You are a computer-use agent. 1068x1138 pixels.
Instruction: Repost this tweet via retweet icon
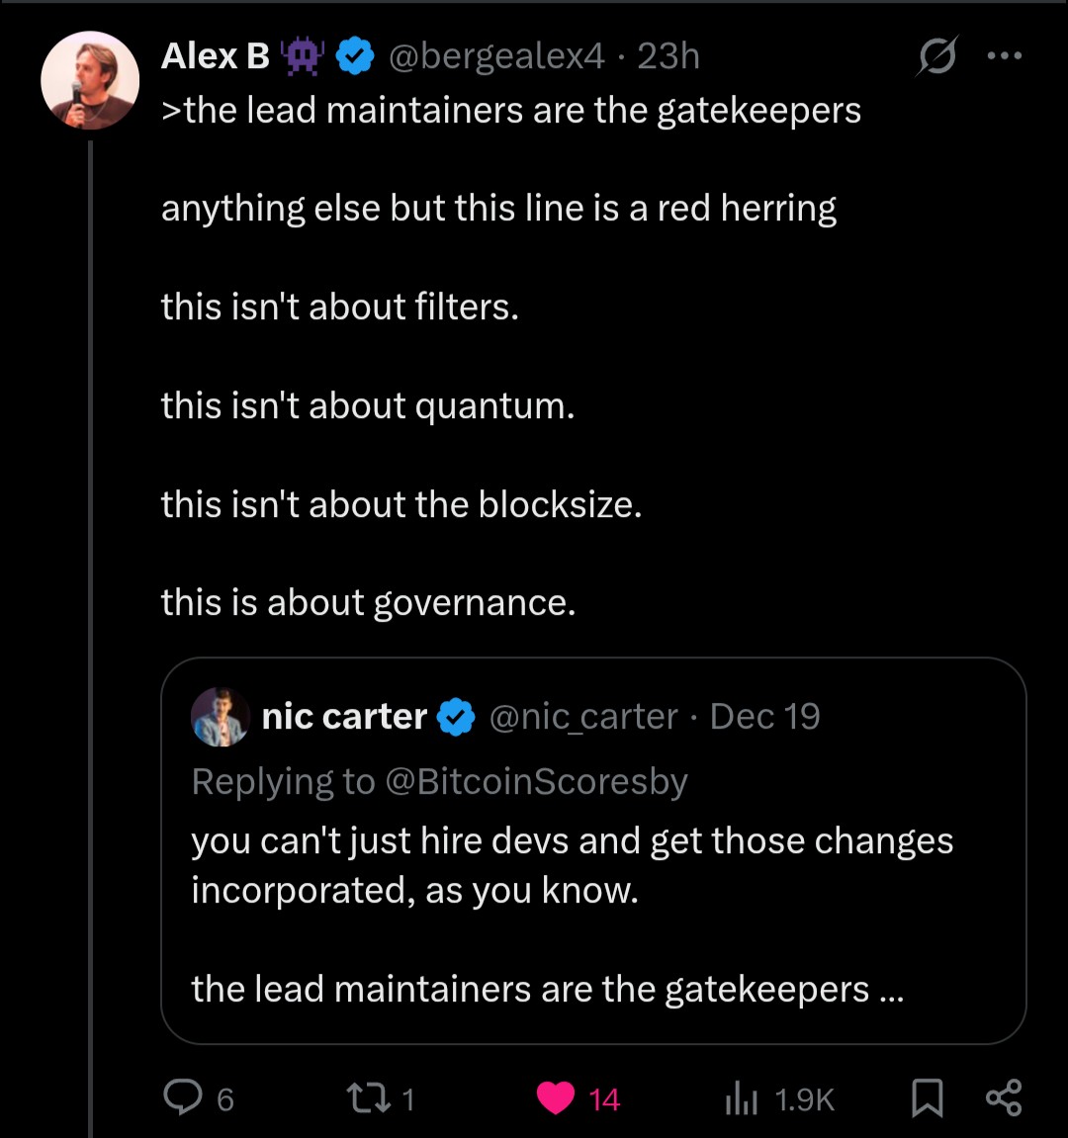[368, 1097]
